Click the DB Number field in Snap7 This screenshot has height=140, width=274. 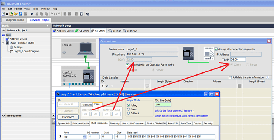click(x=94, y=137)
